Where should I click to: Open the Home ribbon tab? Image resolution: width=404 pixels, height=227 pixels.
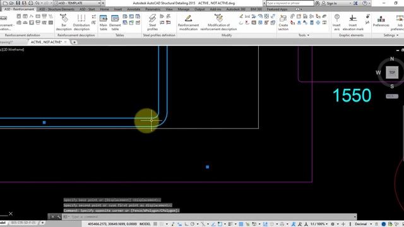pyautogui.click(x=104, y=9)
